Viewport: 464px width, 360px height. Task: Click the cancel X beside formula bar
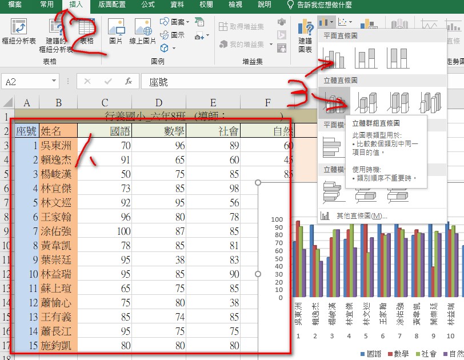[87, 81]
